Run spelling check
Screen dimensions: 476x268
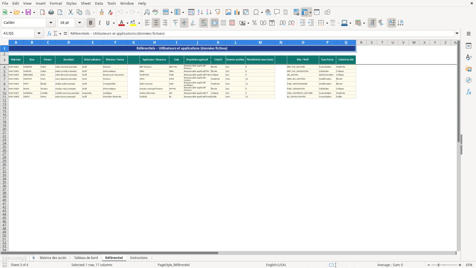pyautogui.click(x=155, y=12)
